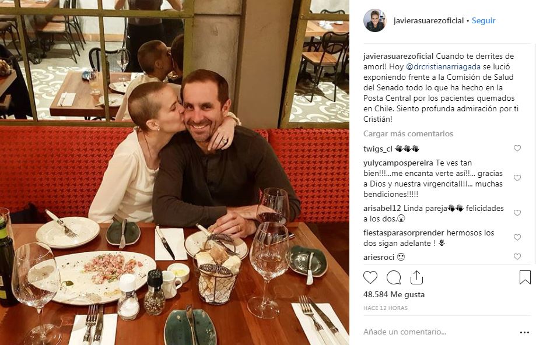The width and height of the screenshot is (536, 345).
Task: Save post with the bookmark icon
Action: click(525, 277)
